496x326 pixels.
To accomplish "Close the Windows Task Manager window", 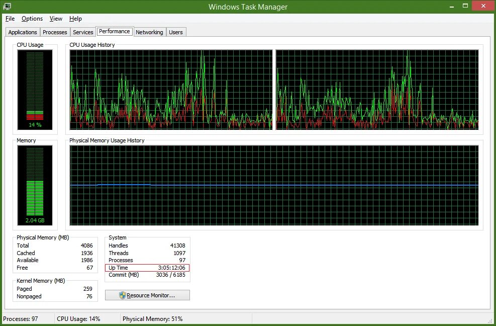I will coord(483,6).
